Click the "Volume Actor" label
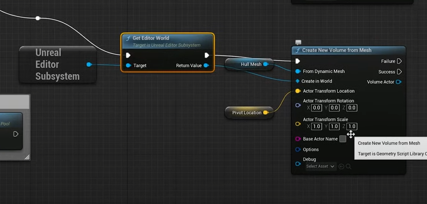Screen dimensions: 427x204 [380, 82]
